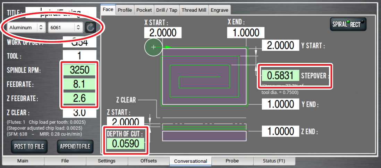Switch to the Profile tab
381x168 pixels.
125,10
